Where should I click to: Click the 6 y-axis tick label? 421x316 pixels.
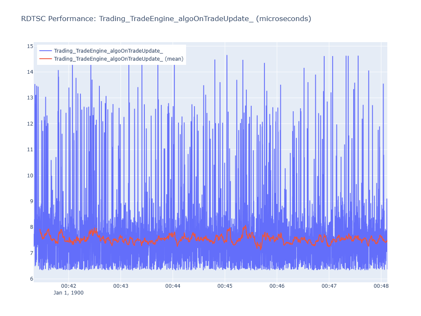pos(32,279)
